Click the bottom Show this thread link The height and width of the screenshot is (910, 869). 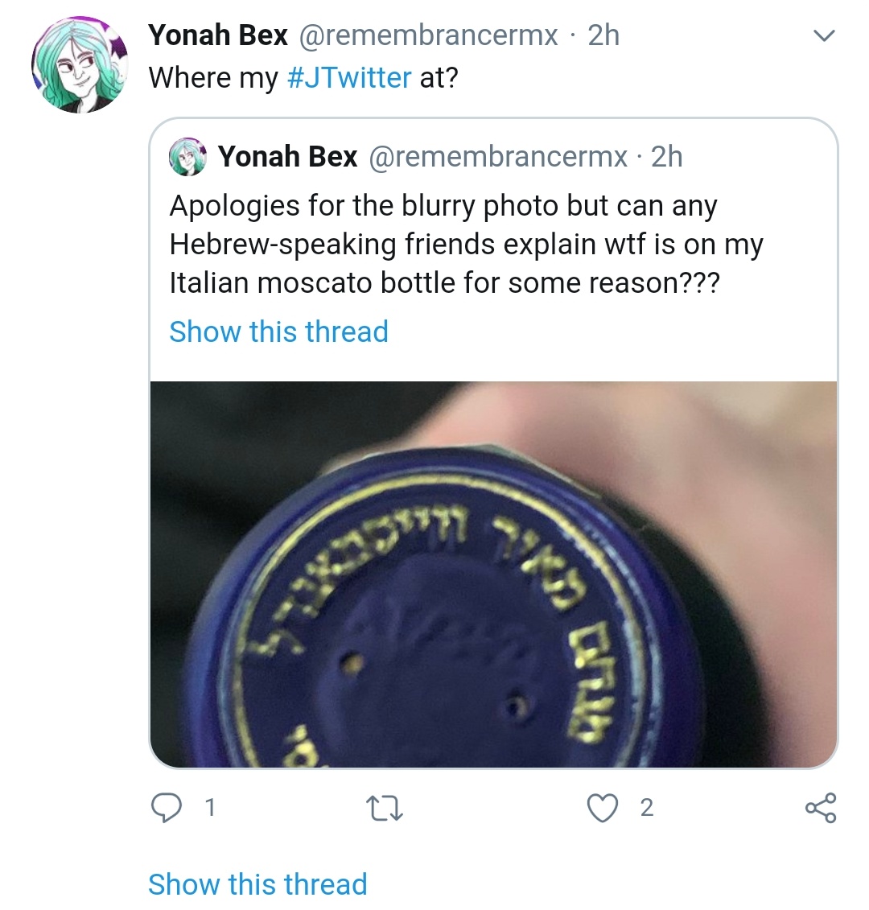click(257, 884)
